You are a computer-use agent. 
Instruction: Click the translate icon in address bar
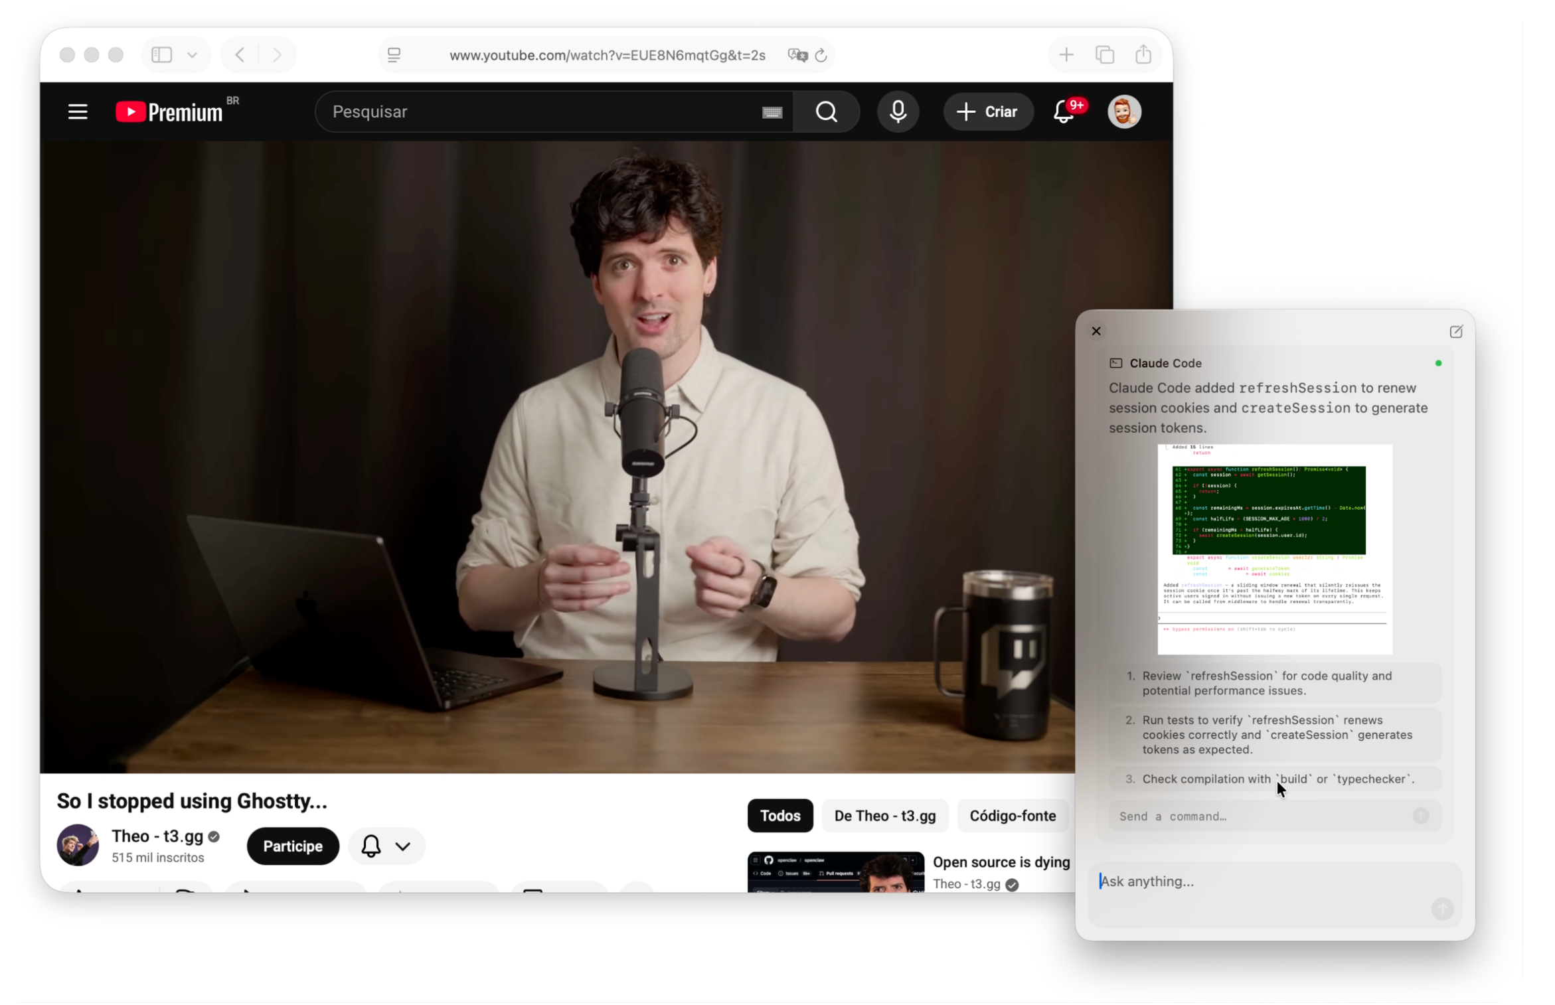point(797,55)
